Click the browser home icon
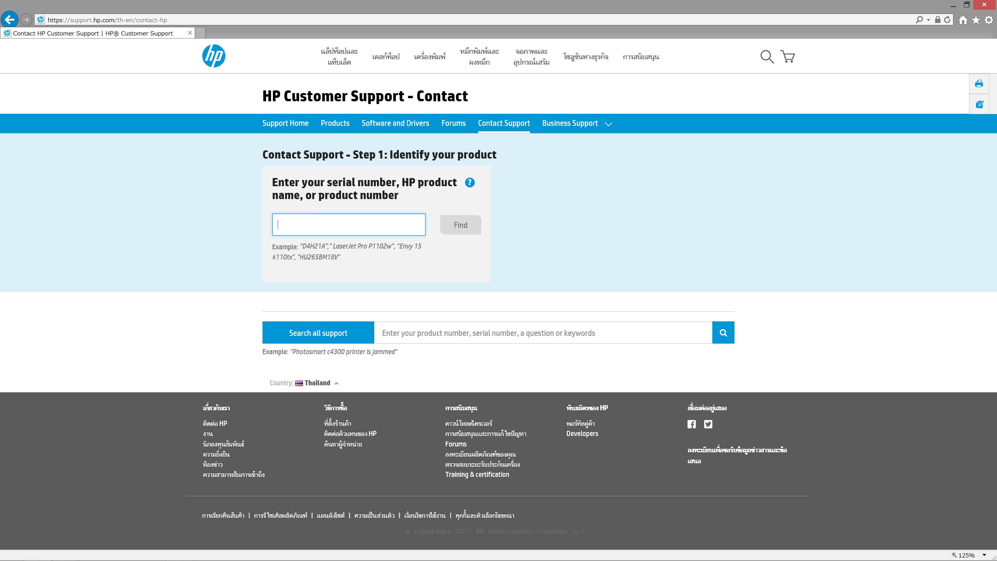The height and width of the screenshot is (561, 997). pyautogui.click(x=963, y=20)
